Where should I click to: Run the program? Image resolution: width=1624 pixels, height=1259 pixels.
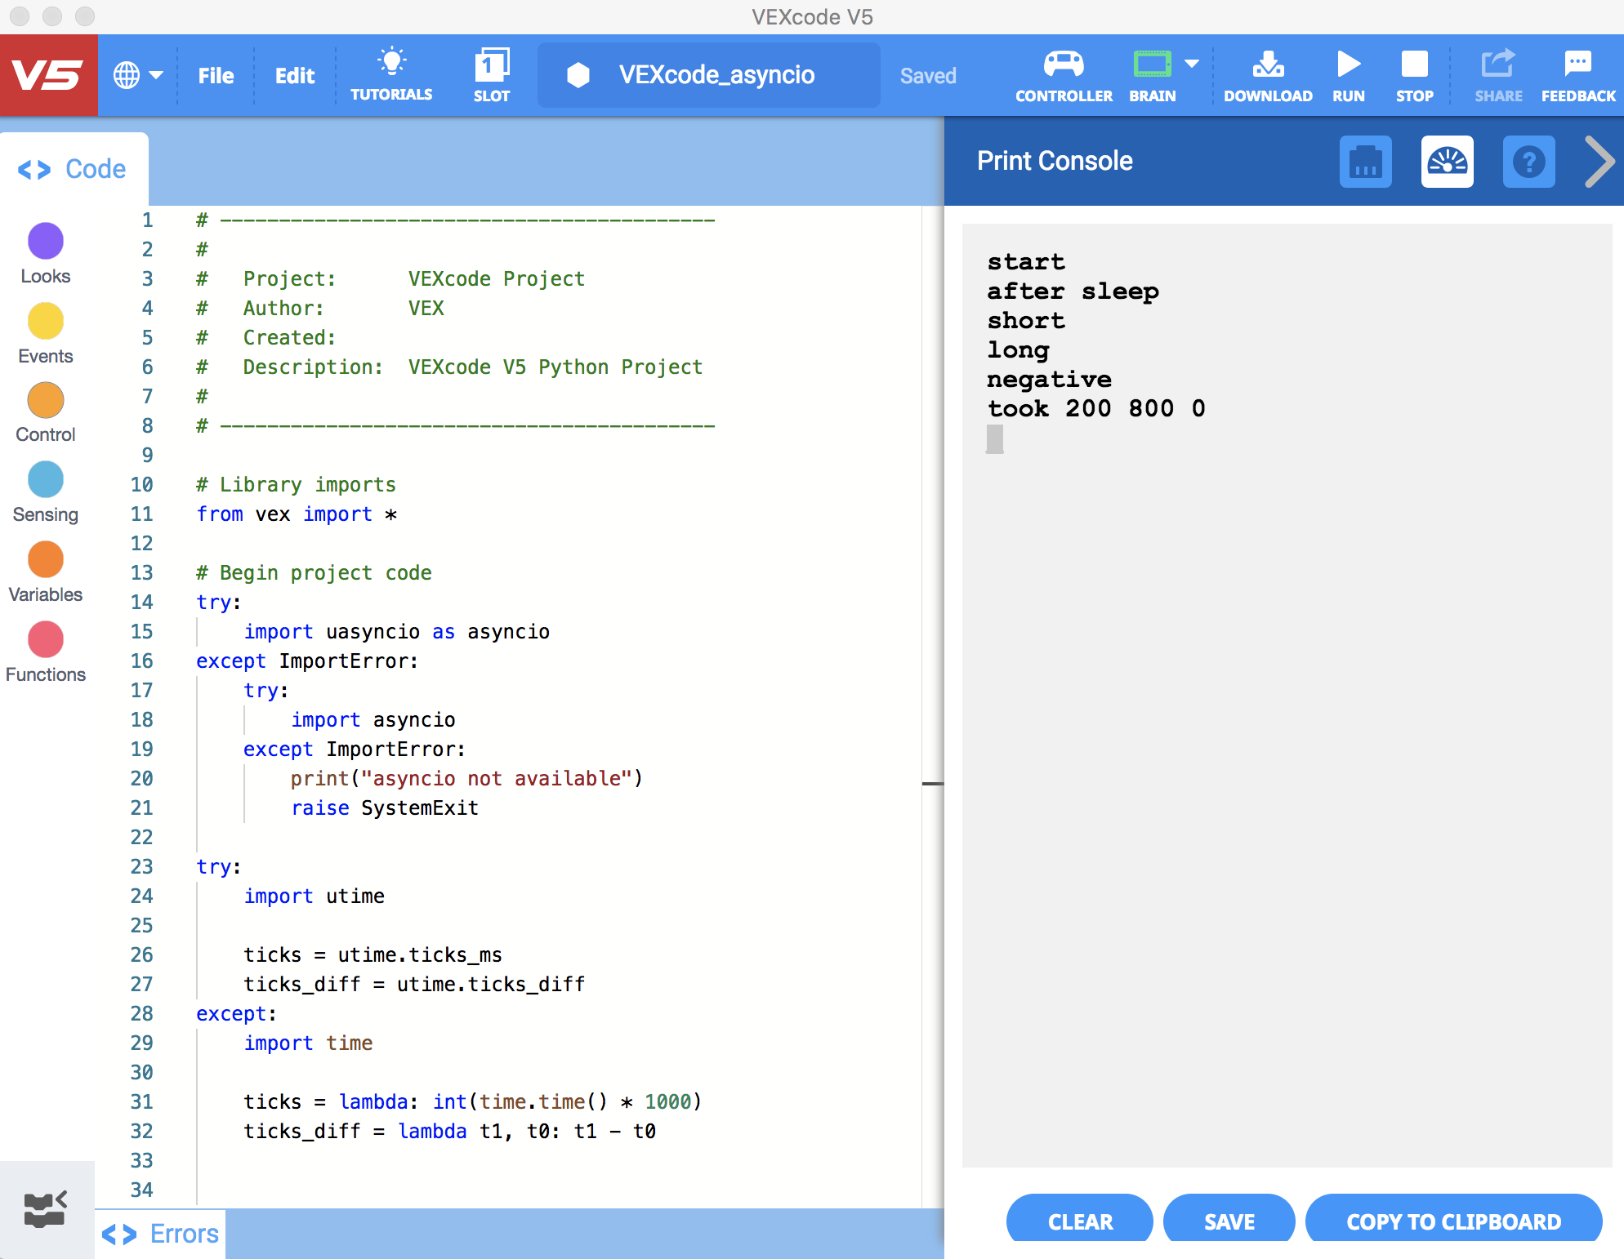pyautogui.click(x=1349, y=75)
